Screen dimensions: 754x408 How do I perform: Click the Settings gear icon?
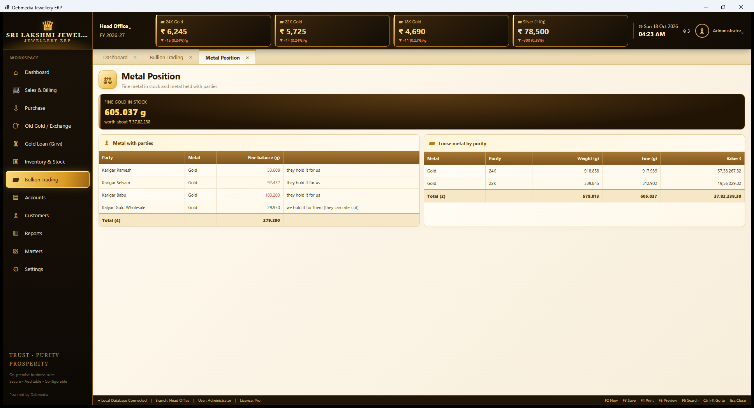16,269
